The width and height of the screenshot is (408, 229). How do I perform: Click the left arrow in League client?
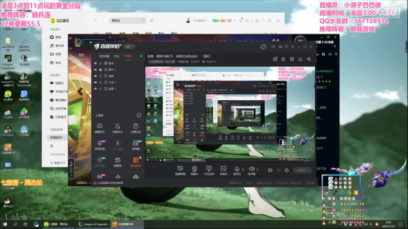80,92
